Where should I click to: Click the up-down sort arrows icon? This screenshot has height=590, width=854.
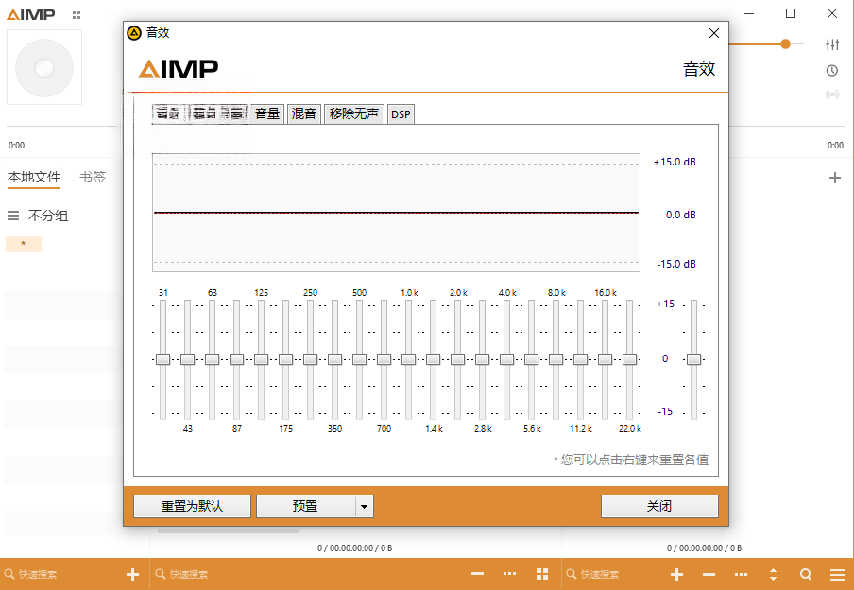tap(773, 574)
